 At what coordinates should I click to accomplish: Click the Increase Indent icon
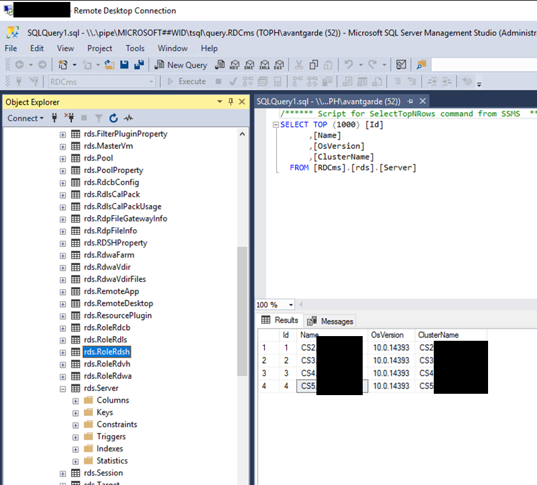click(x=446, y=82)
